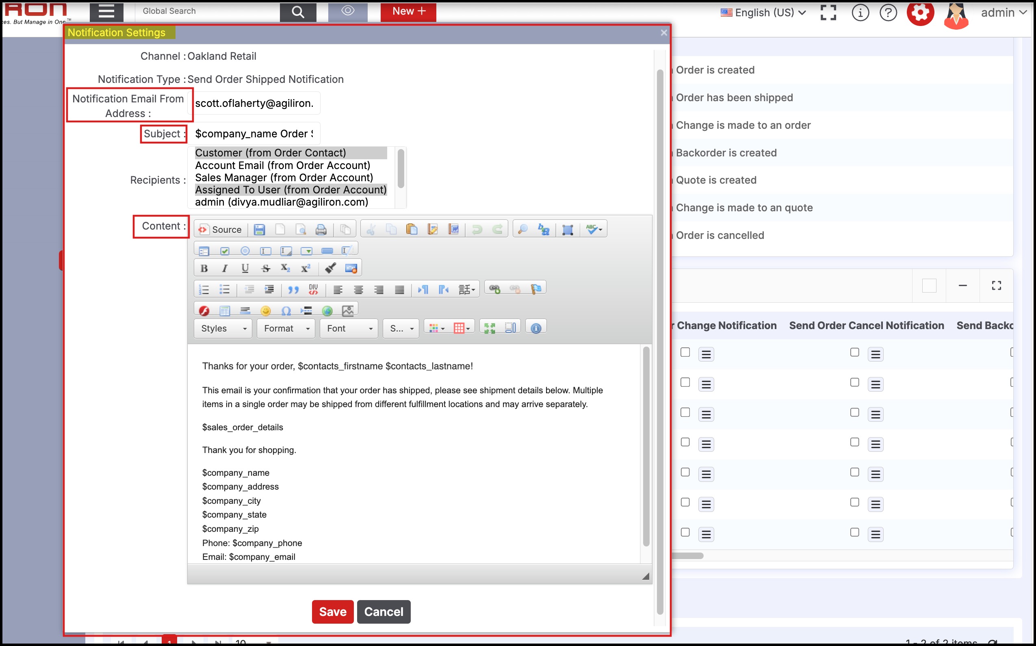Viewport: 1036px width, 646px height.
Task: Save the notification settings
Action: (x=332, y=611)
